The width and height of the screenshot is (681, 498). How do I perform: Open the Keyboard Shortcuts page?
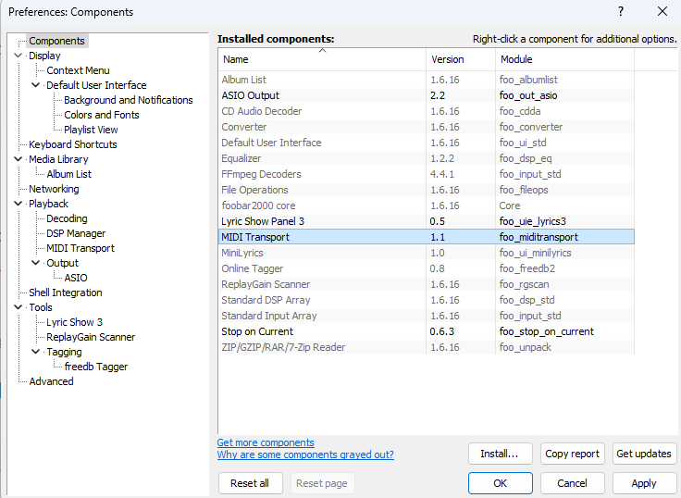click(73, 144)
